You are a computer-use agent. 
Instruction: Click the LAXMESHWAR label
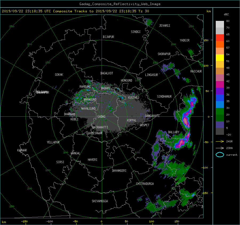click(94, 133)
